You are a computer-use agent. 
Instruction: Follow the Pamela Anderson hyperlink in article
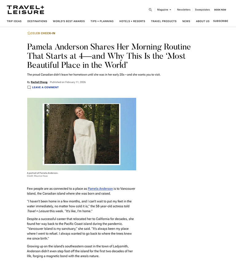[100, 189]
